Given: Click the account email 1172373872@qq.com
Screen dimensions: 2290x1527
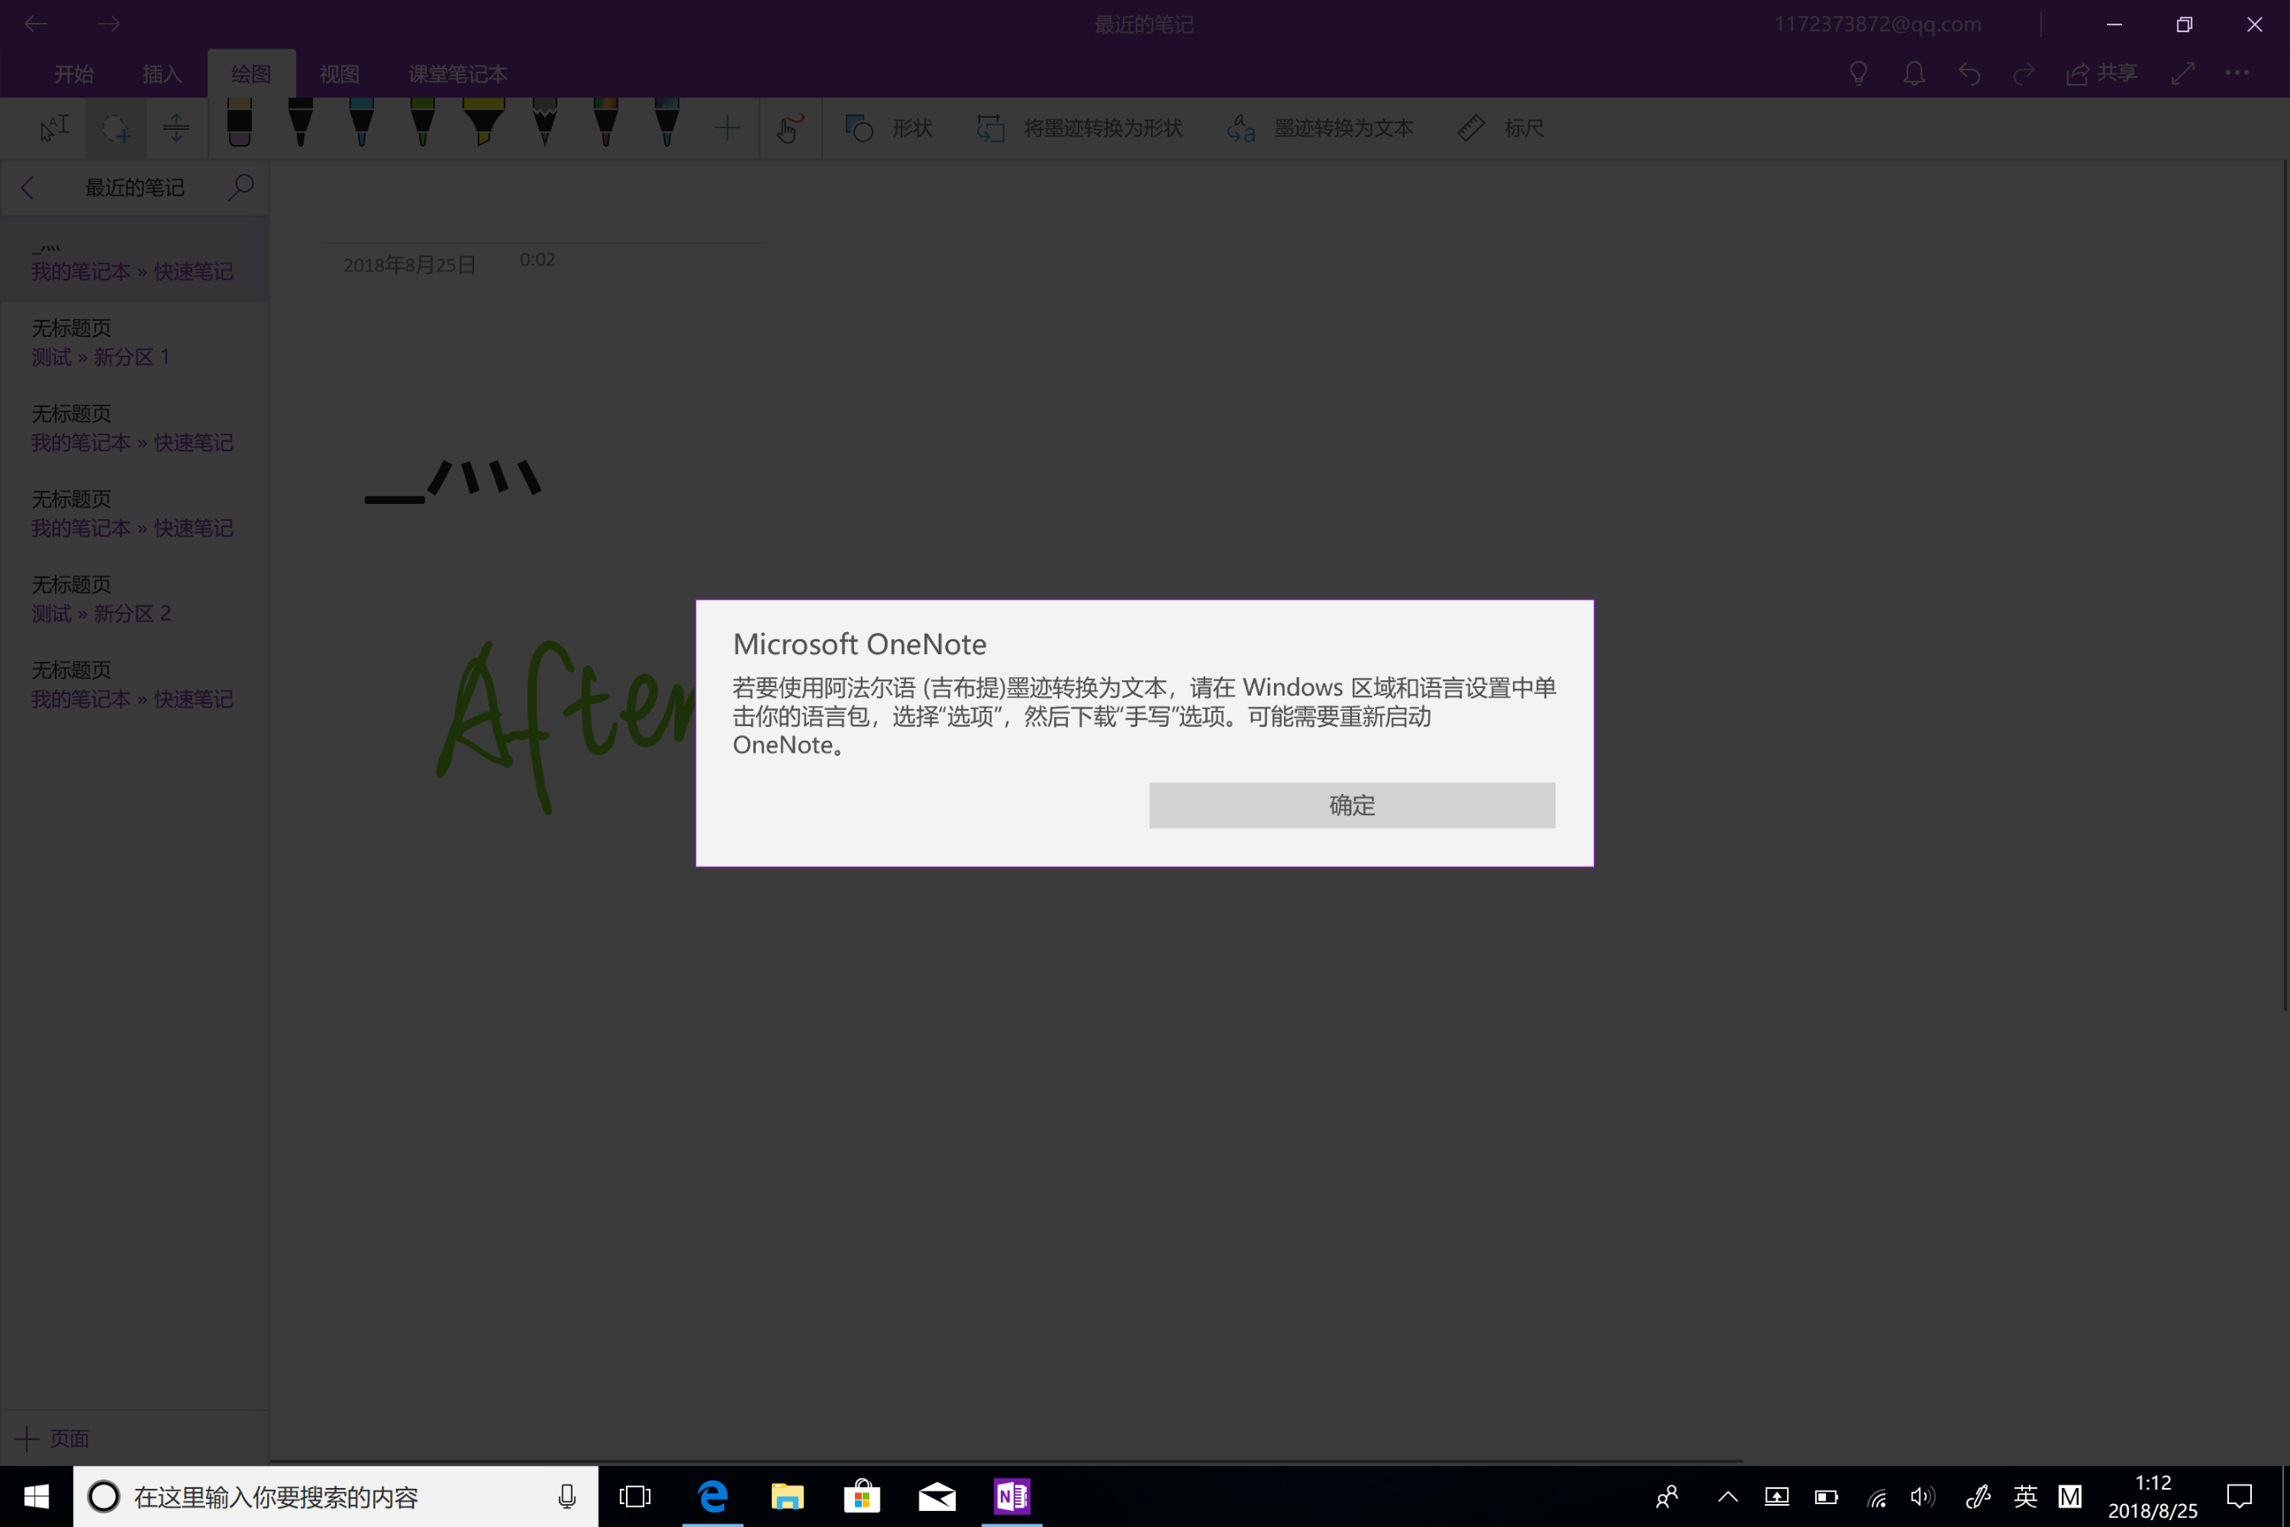Looking at the screenshot, I should 1877,24.
